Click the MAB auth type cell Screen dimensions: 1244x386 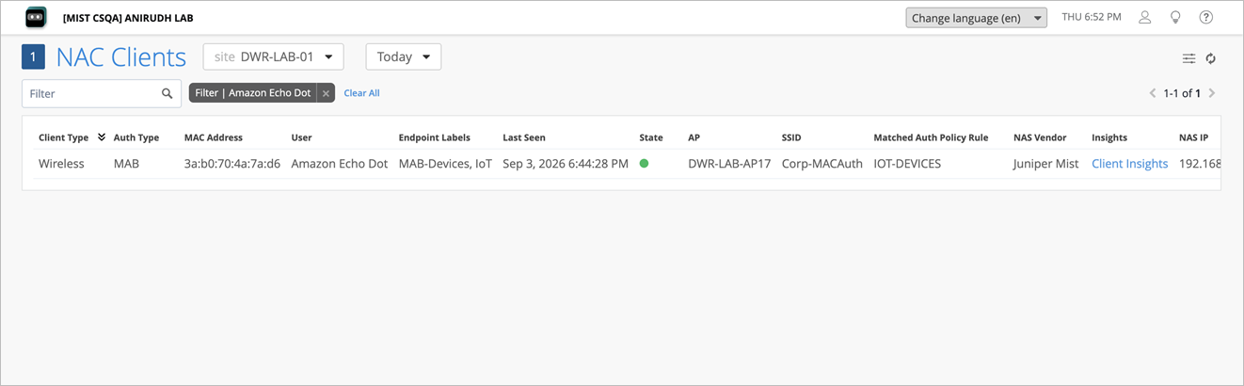point(126,164)
